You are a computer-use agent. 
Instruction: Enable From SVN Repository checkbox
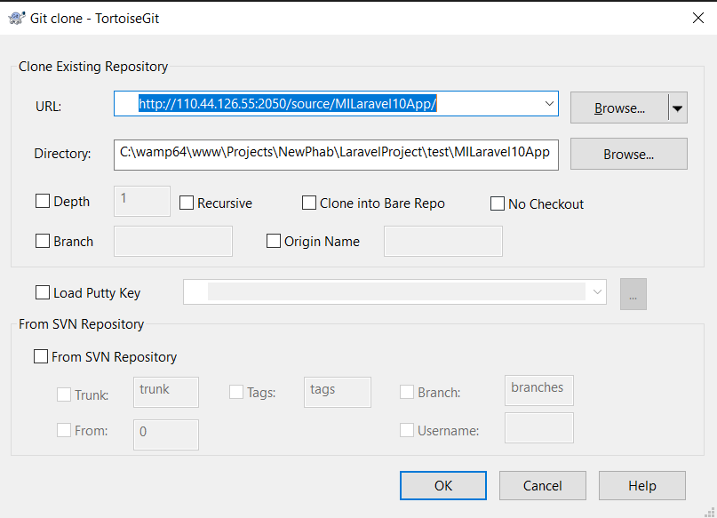41,356
